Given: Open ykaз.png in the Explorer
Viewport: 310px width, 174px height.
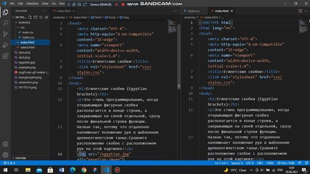Looking at the screenshot, I should pos(24,52).
